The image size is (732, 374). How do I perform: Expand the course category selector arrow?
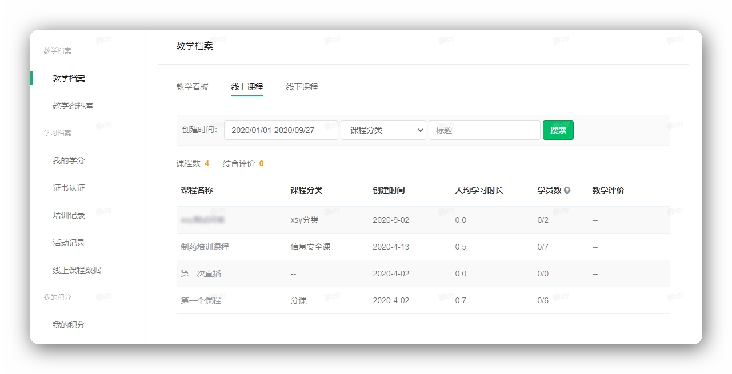[x=421, y=130]
